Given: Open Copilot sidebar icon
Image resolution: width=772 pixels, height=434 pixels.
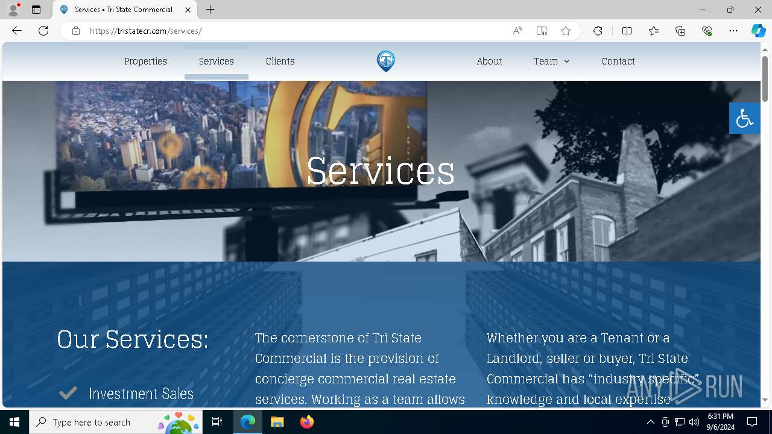Looking at the screenshot, I should pos(758,31).
